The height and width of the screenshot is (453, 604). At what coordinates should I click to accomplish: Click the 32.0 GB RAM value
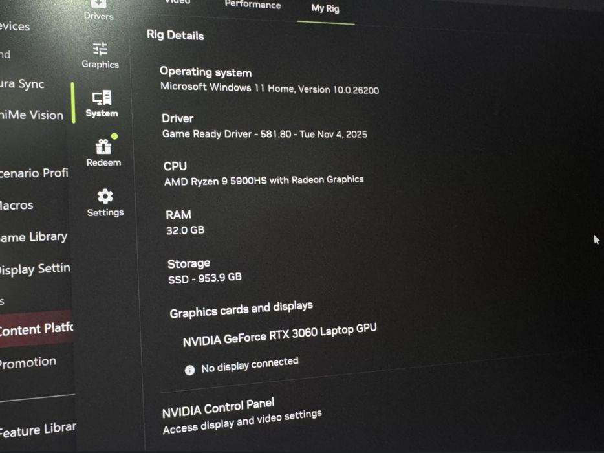(x=186, y=230)
